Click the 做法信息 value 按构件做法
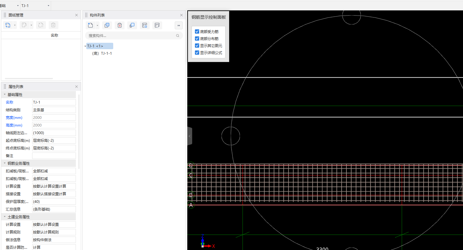Screen dimensions: 463x250 54,240
